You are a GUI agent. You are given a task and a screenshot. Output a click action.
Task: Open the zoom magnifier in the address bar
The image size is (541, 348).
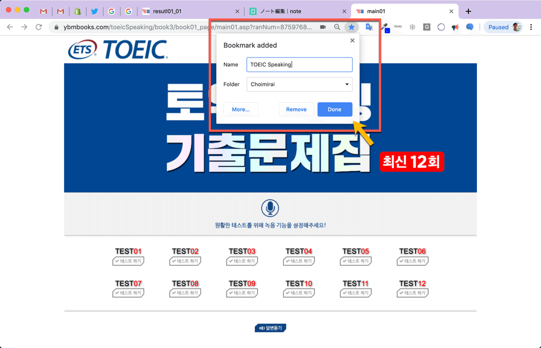(x=337, y=27)
